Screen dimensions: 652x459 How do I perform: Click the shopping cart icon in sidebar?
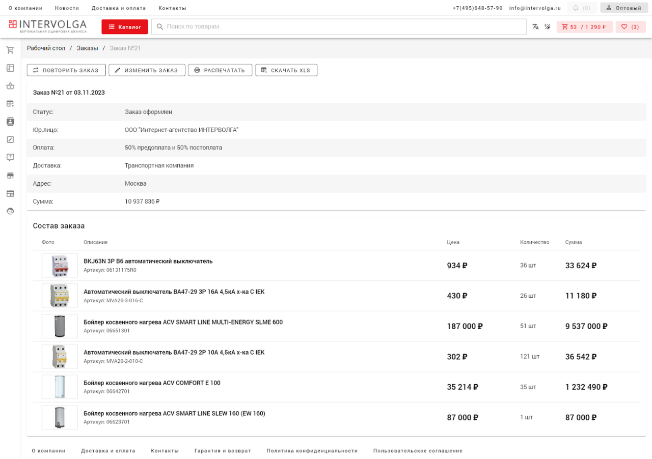click(10, 50)
